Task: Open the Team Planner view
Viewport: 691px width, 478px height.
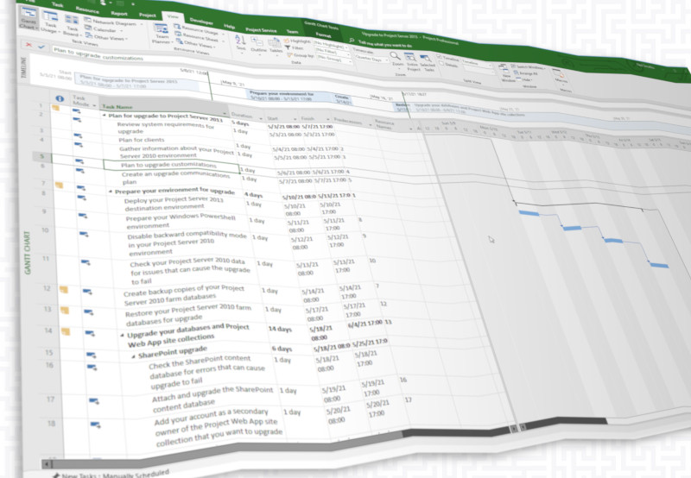Action: coord(161,34)
